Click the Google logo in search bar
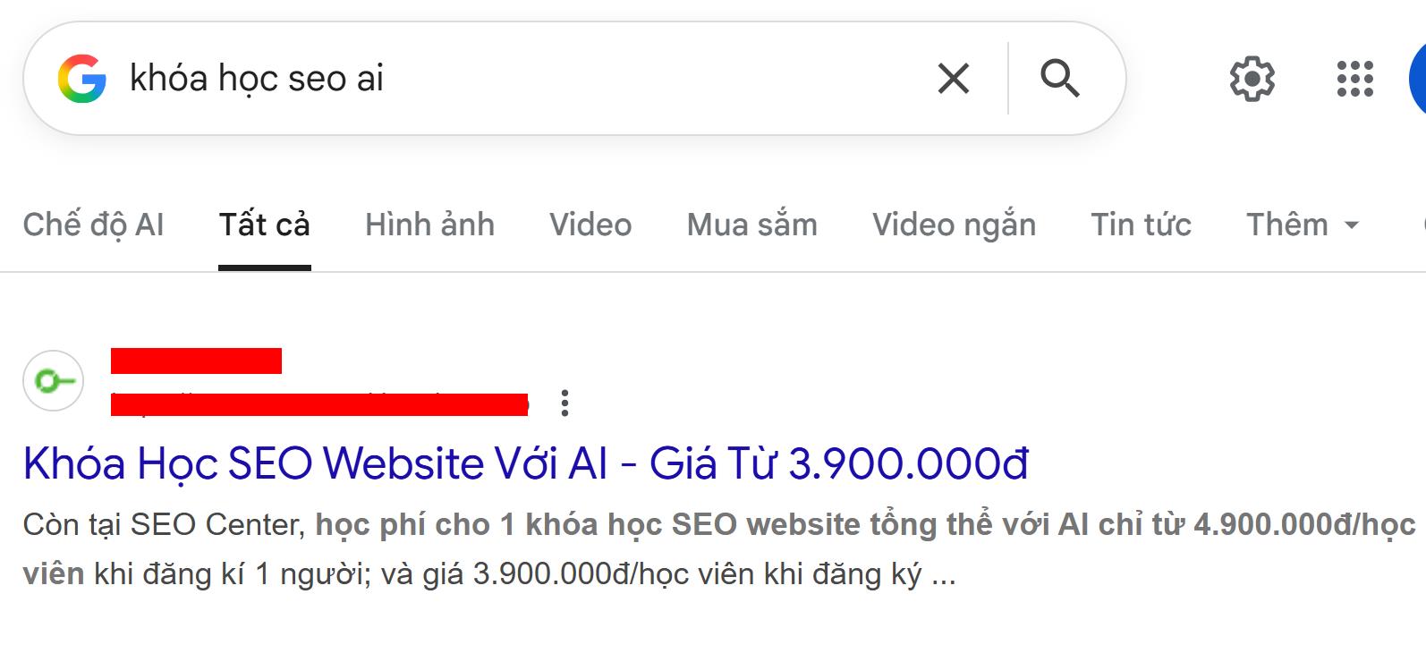 82,79
